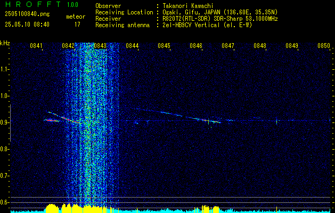Image resolution: width=335 pixels, height=213 pixels.
Task: Click the 1.1 frequency axis label
Action: click(4, 69)
